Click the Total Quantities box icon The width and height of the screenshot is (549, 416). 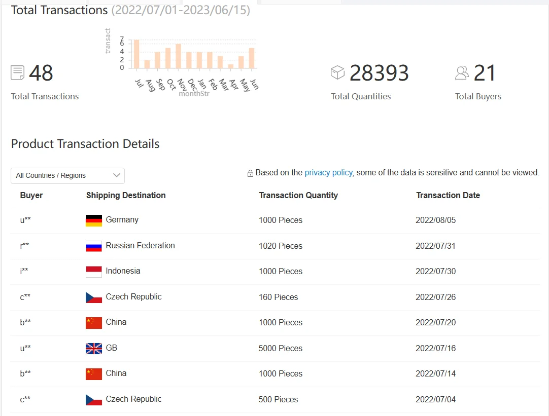(x=337, y=73)
